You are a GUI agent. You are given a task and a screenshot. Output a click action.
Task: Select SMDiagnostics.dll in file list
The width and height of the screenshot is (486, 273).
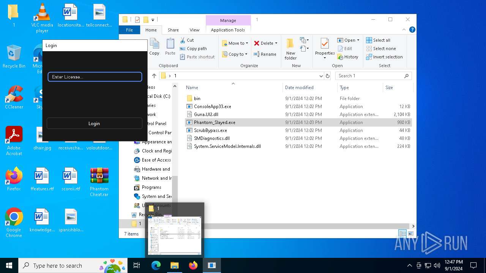298,138
